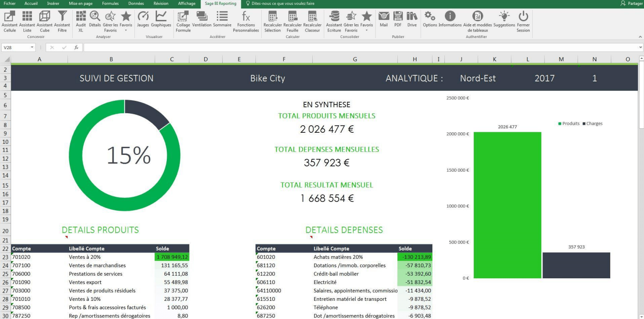The image size is (644, 319).
Task: Collapse the ribbon with the caret
Action: click(640, 37)
